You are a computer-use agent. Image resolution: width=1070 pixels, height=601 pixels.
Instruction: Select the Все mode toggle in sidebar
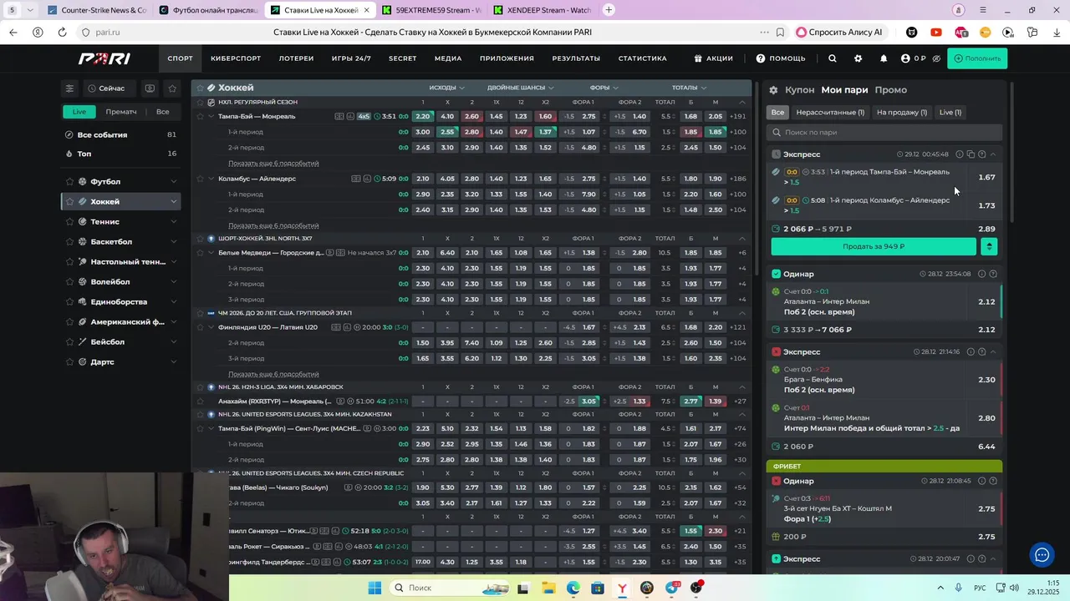click(x=163, y=112)
